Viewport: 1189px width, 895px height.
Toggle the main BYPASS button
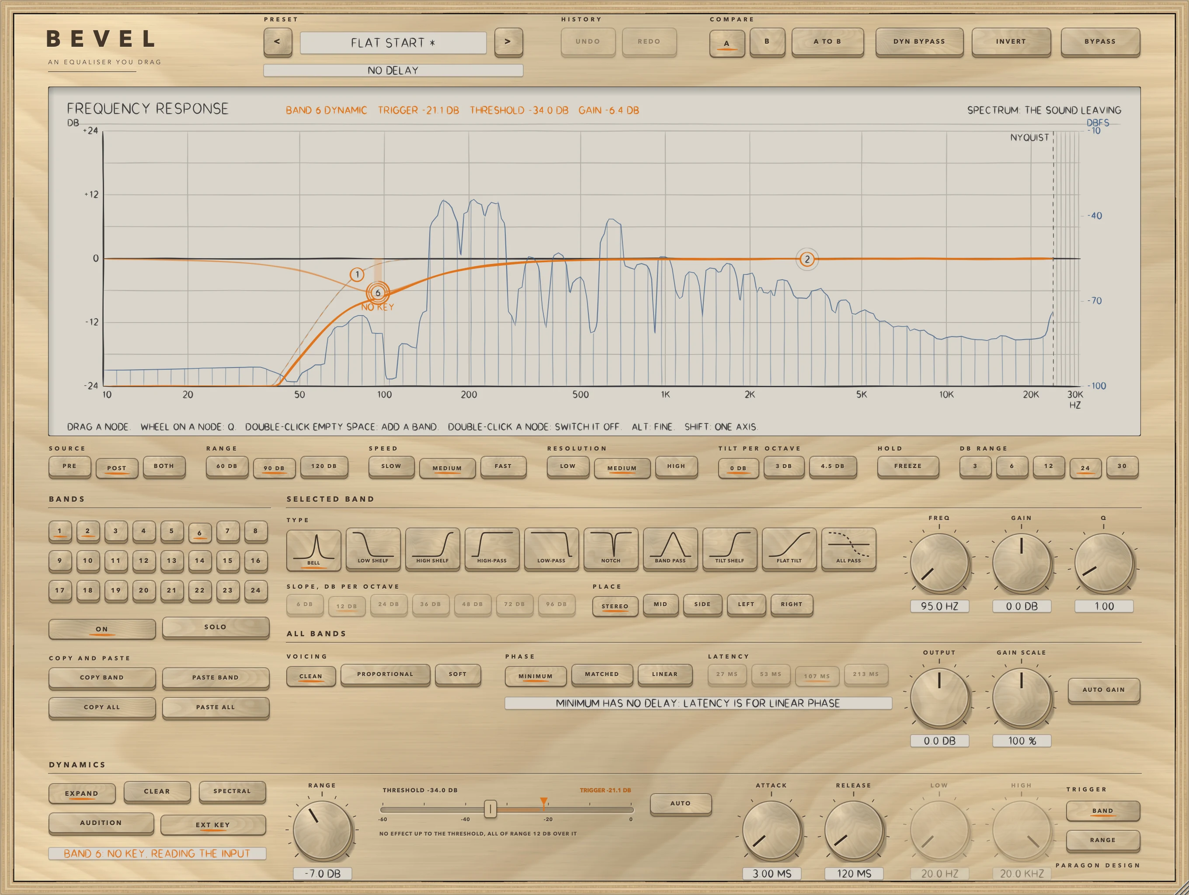coord(1100,42)
